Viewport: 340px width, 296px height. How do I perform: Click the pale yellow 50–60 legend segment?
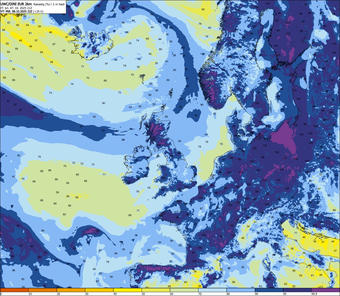click(x=156, y=290)
